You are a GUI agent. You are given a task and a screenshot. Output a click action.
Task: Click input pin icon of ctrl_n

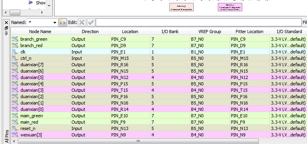point(15,58)
